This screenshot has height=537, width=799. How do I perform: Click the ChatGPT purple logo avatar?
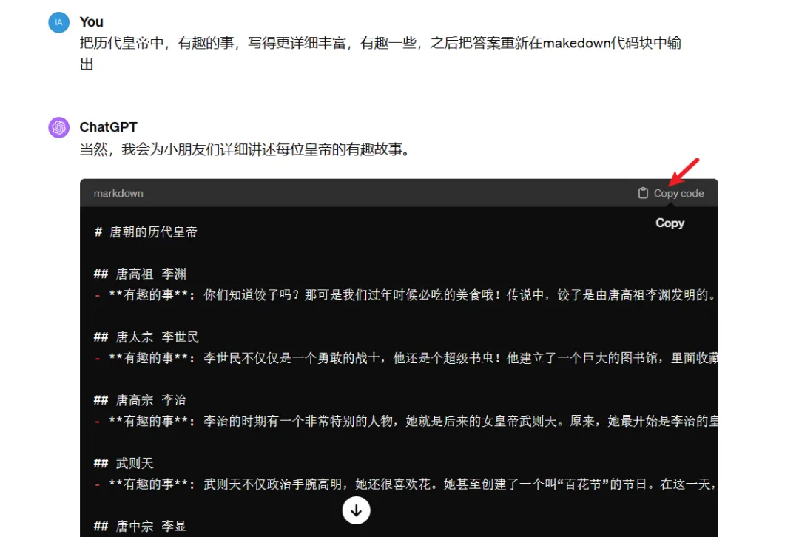pos(58,127)
